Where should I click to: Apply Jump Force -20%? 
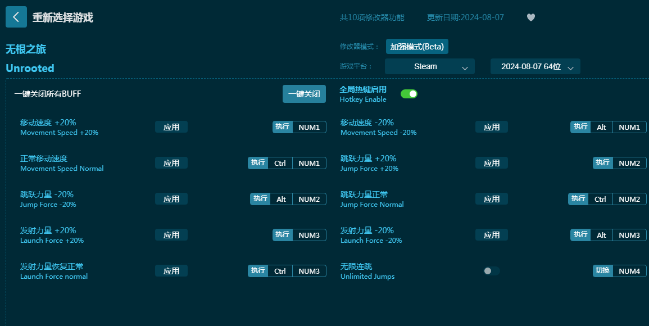point(171,199)
